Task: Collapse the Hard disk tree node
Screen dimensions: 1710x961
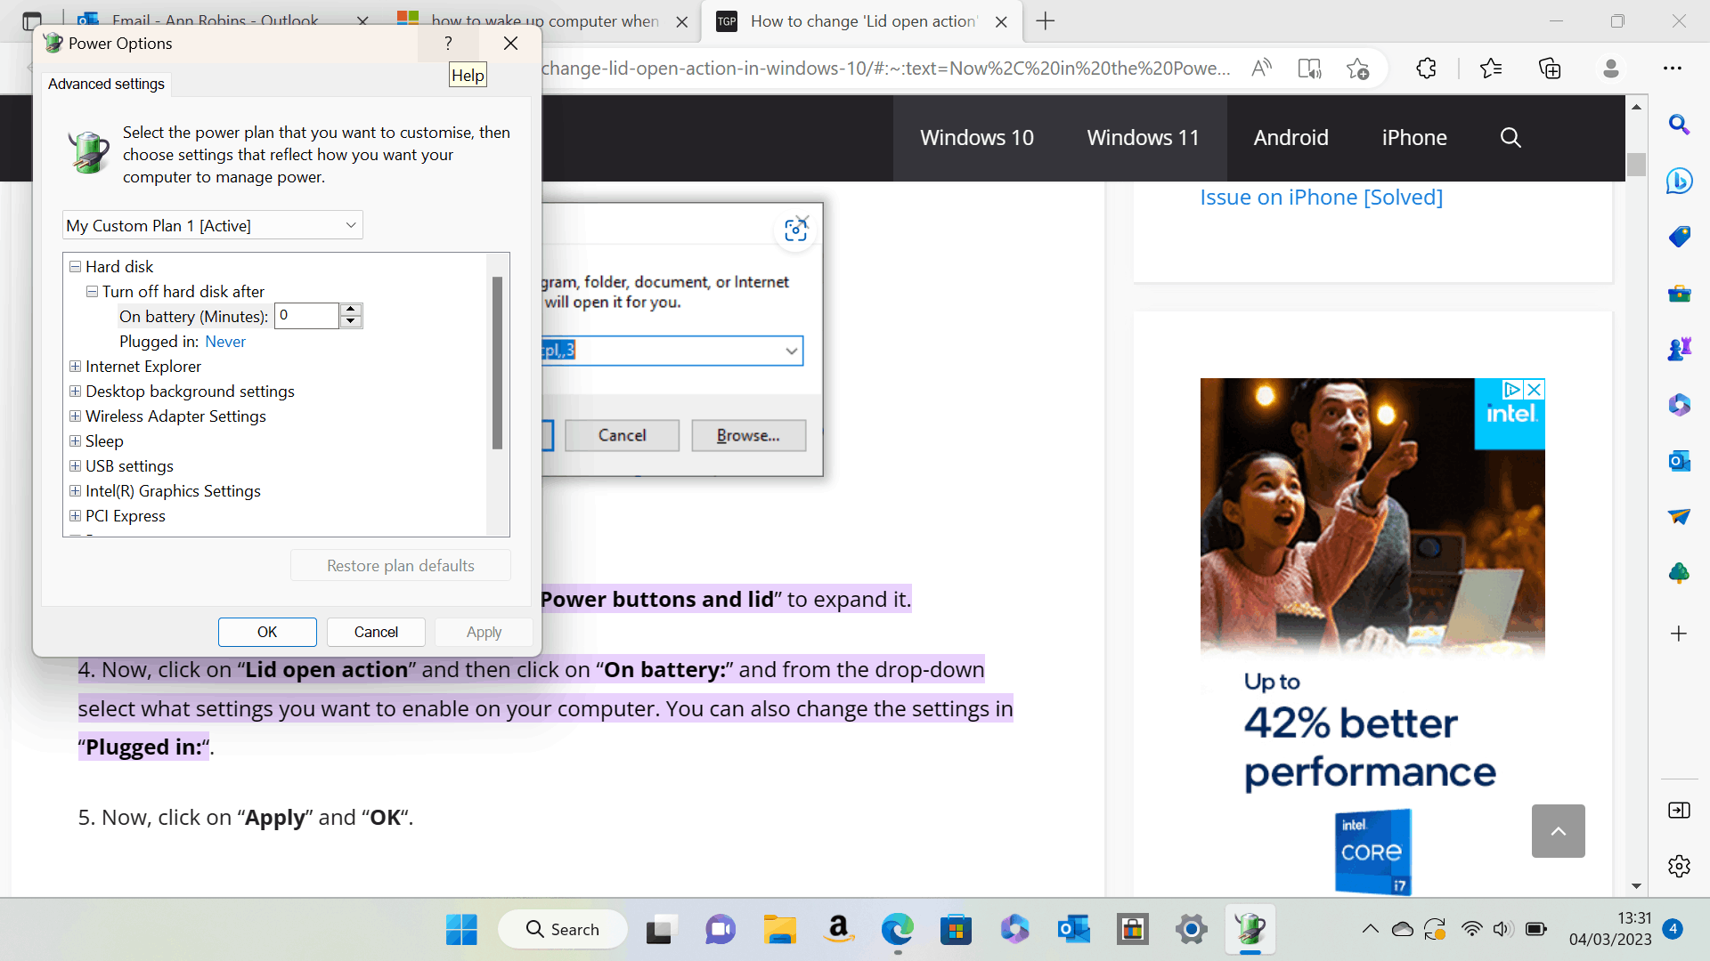Action: click(x=76, y=267)
